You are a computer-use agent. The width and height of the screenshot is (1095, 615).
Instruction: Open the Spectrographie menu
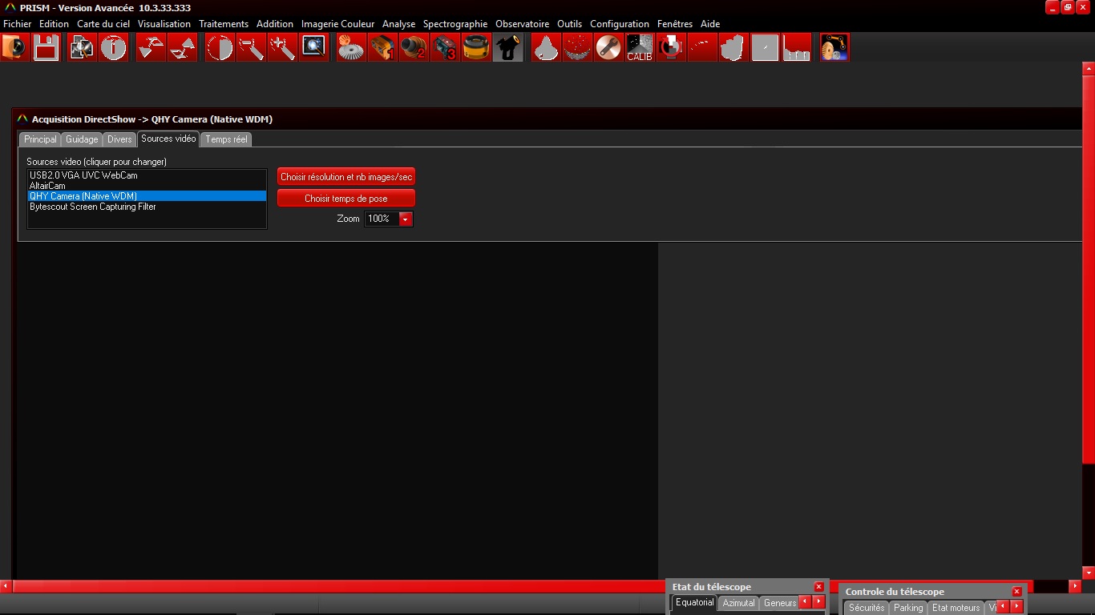pyautogui.click(x=455, y=24)
